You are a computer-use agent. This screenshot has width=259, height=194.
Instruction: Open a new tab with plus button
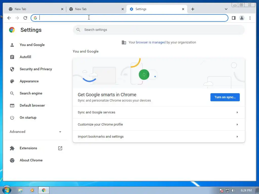192,9
